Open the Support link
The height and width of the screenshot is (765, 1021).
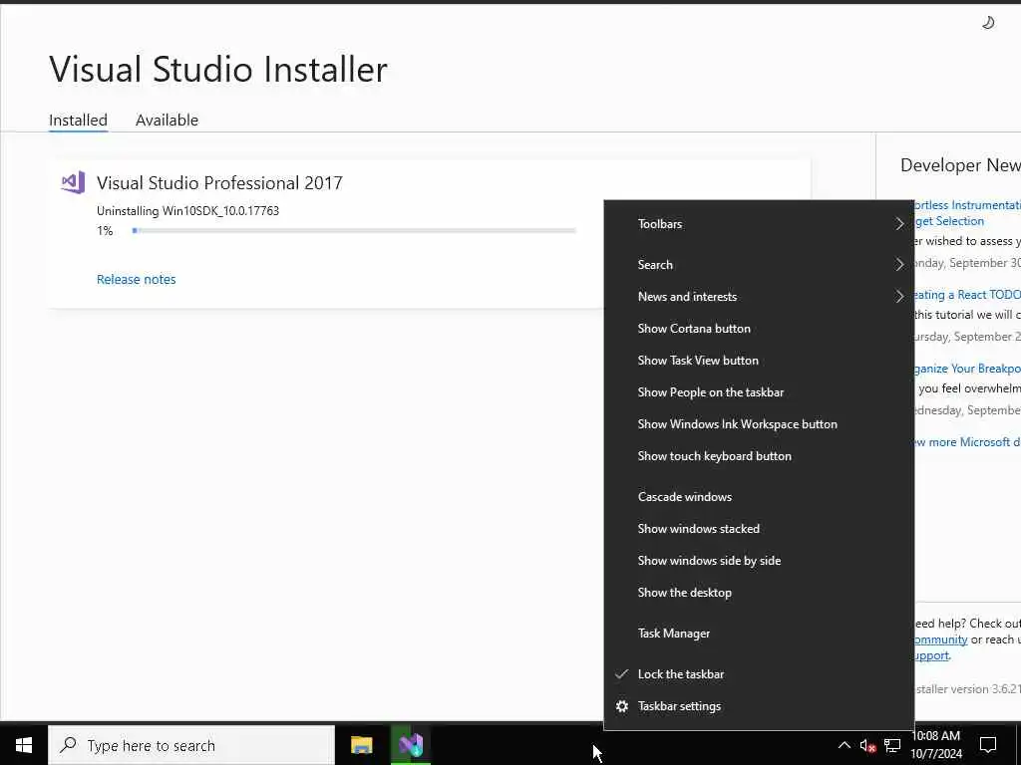click(x=932, y=655)
